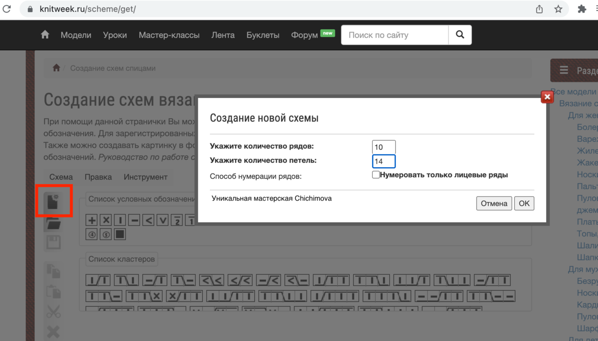Go to Модели in the top navigation
Screen dimensions: 598x341
pyautogui.click(x=76, y=35)
